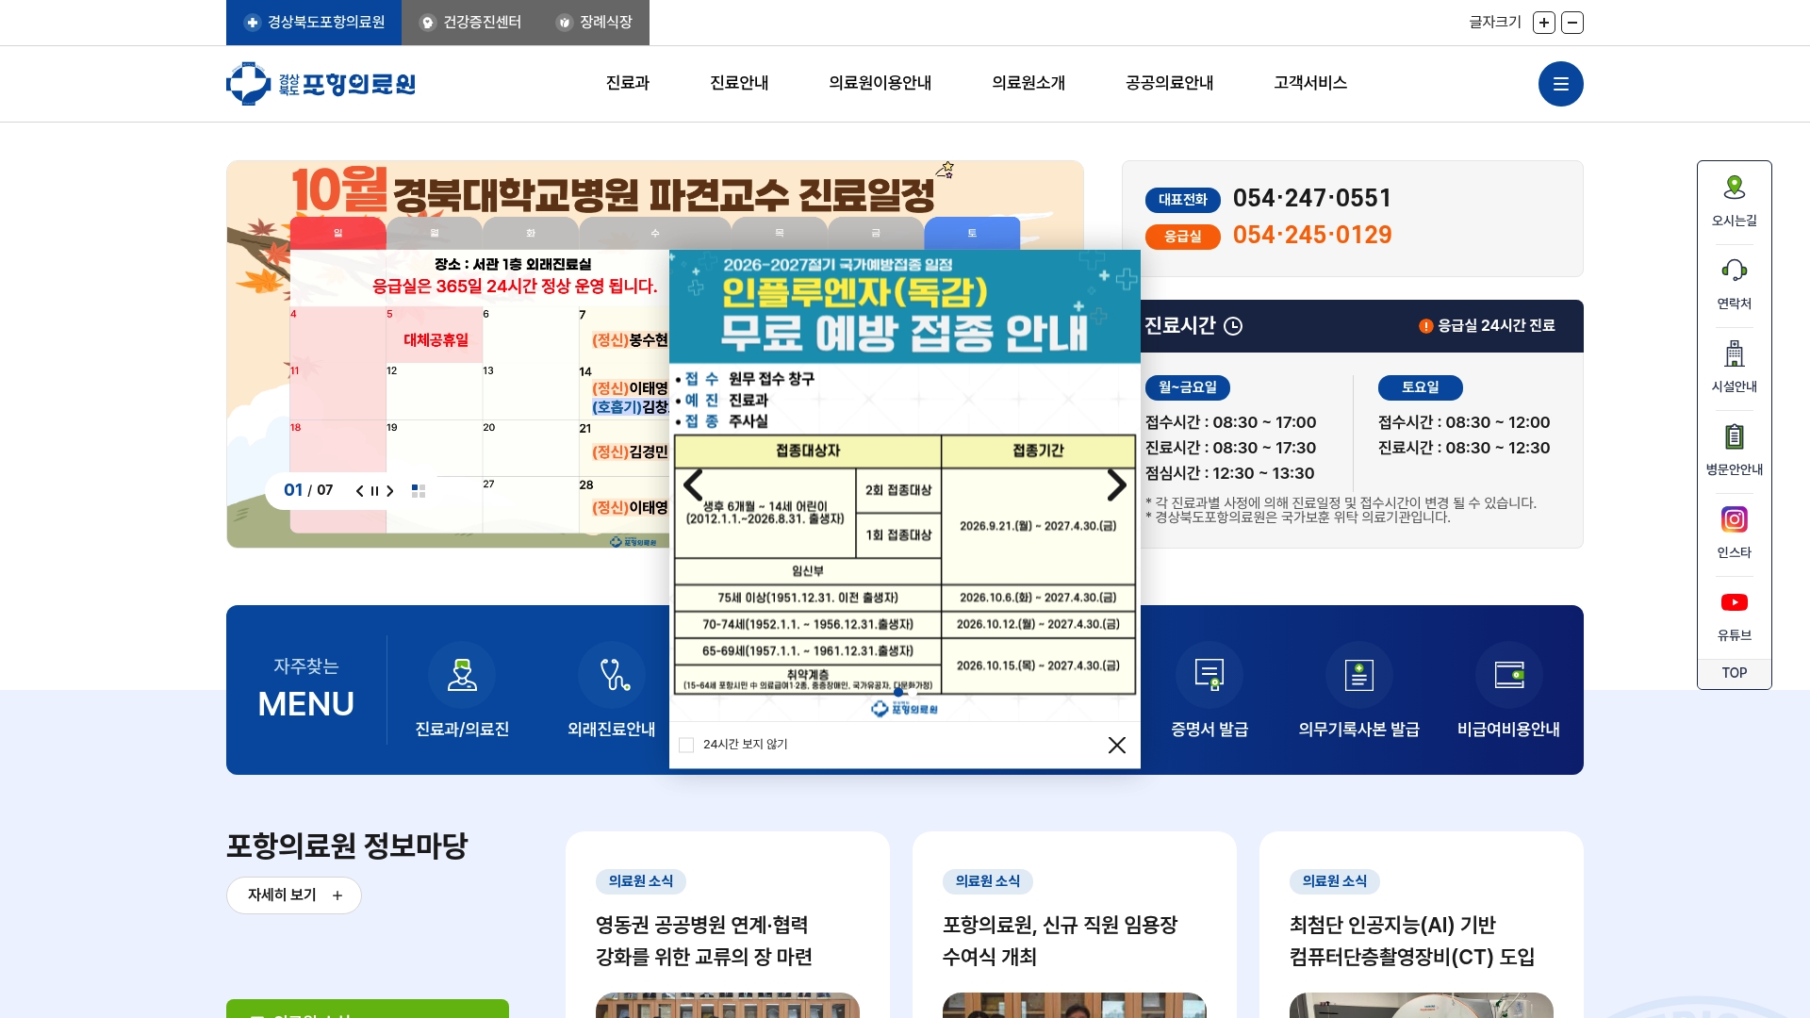The width and height of the screenshot is (1810, 1018).
Task: Jump to TOP of page
Action: click(x=1735, y=673)
